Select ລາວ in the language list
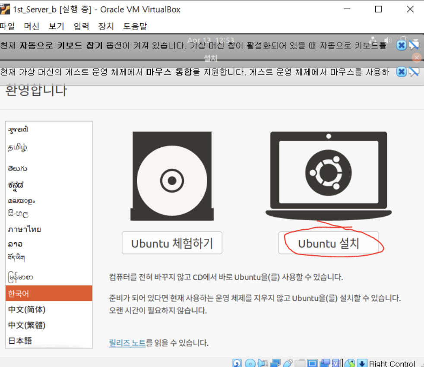The height and width of the screenshot is (367, 424). point(49,244)
